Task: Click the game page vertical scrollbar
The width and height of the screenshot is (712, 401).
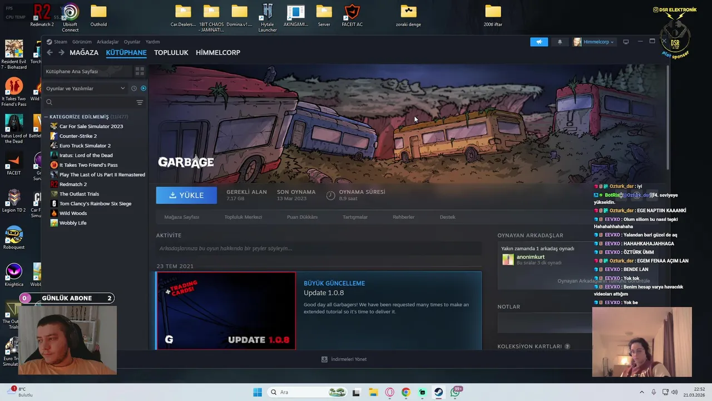Action: tap(667, 117)
